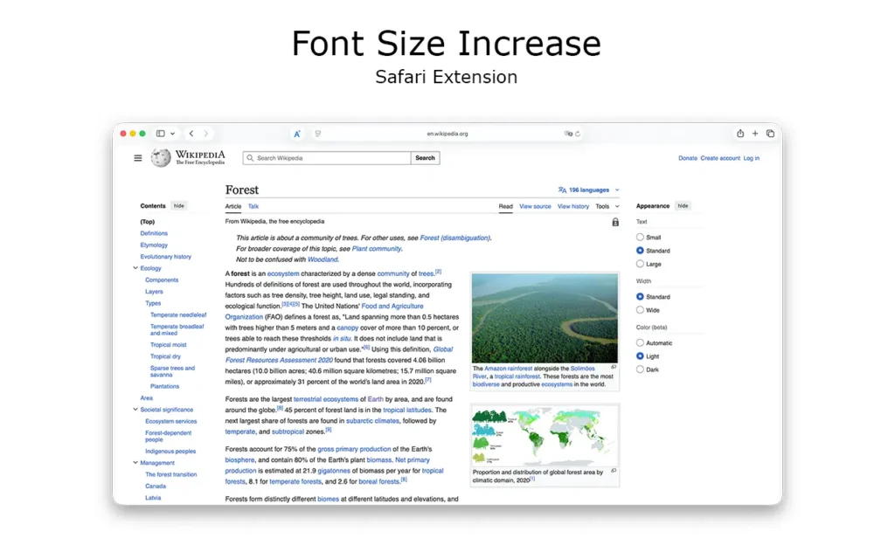Open Wikipedia's hamburger menu
The width and height of the screenshot is (895, 559).
[x=137, y=158]
